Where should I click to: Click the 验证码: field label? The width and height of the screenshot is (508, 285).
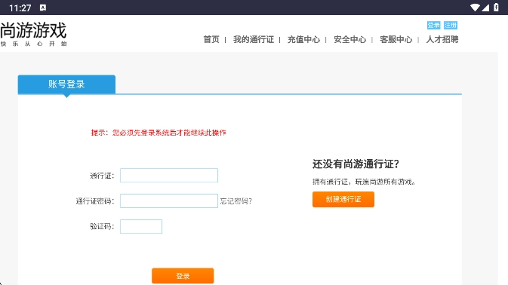102,226
